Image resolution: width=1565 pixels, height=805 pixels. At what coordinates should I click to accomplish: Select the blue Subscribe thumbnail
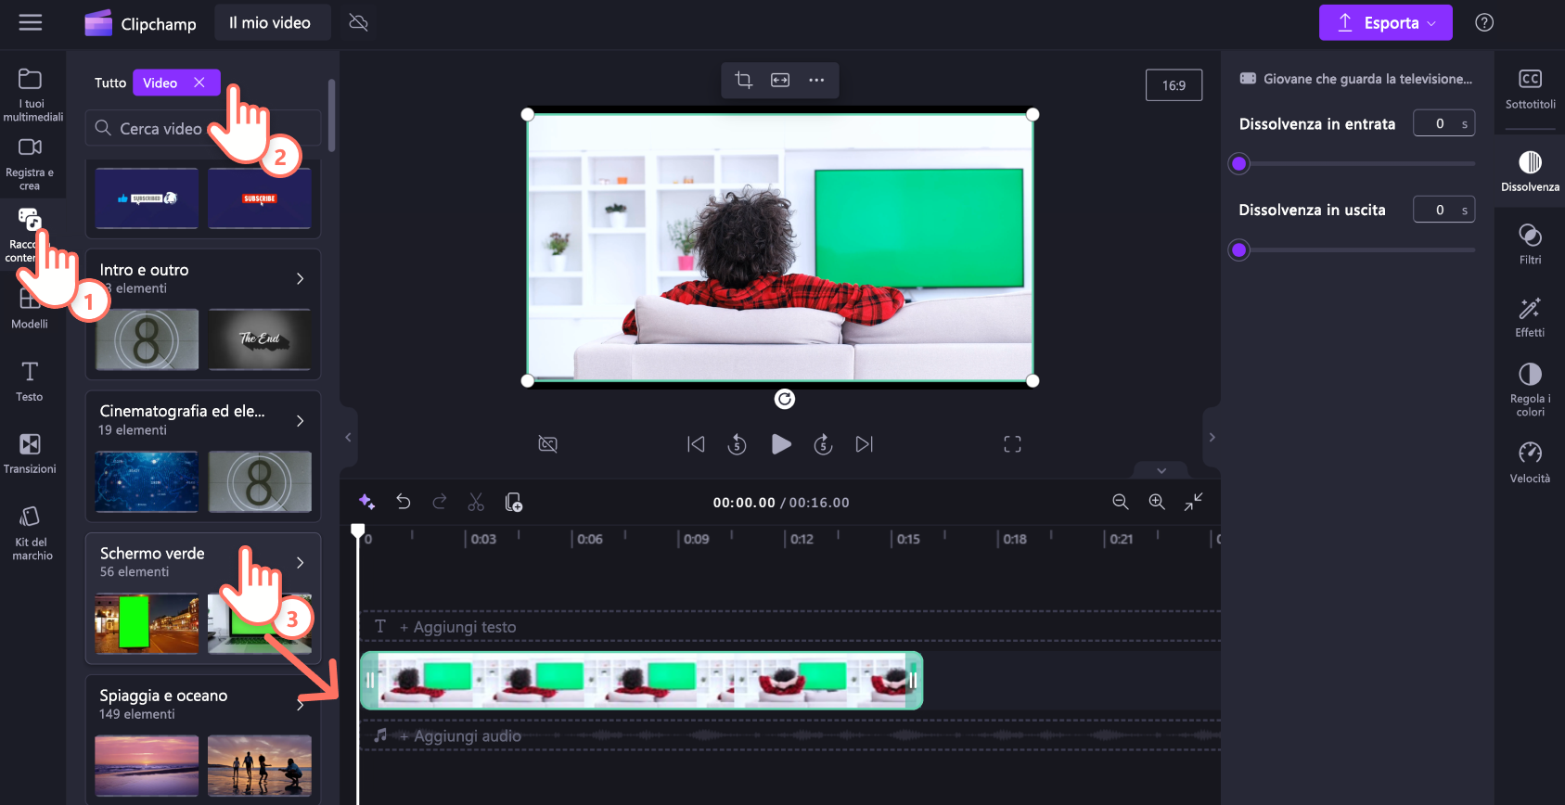(x=147, y=198)
